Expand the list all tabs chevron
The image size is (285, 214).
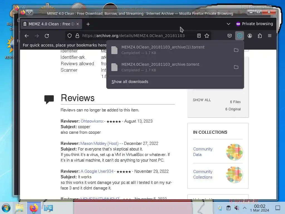point(229,24)
